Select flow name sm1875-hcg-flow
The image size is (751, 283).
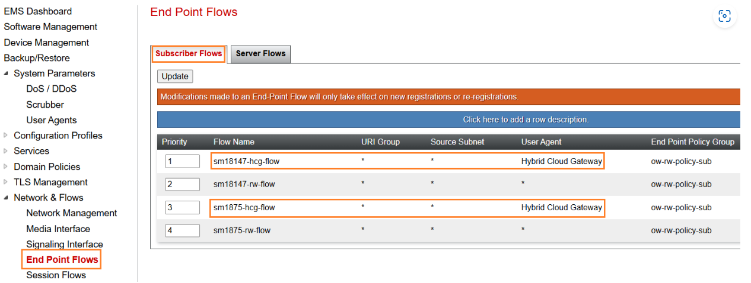coord(244,207)
